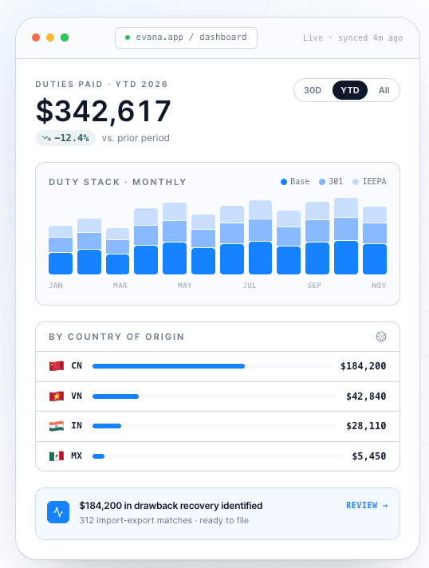Viewport: 429px width, 568px height.
Task: Click the globe icon in country section
Action: pyautogui.click(x=381, y=337)
